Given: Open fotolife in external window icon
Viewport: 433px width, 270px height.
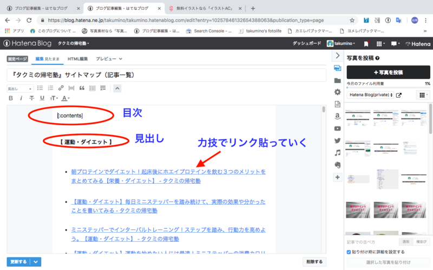Looking at the screenshot, I should click(399, 95).
